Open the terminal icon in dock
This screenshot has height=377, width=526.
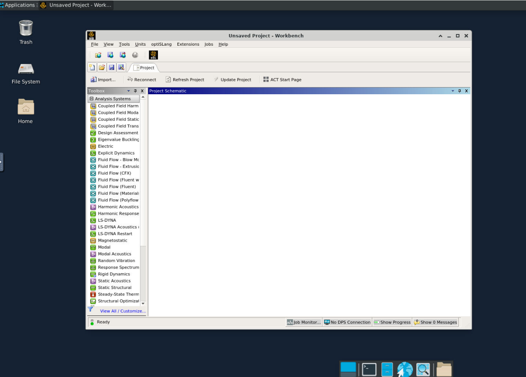(369, 369)
